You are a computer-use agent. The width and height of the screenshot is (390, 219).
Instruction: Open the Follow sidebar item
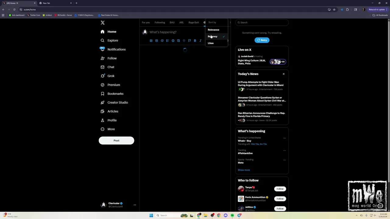(x=108, y=58)
